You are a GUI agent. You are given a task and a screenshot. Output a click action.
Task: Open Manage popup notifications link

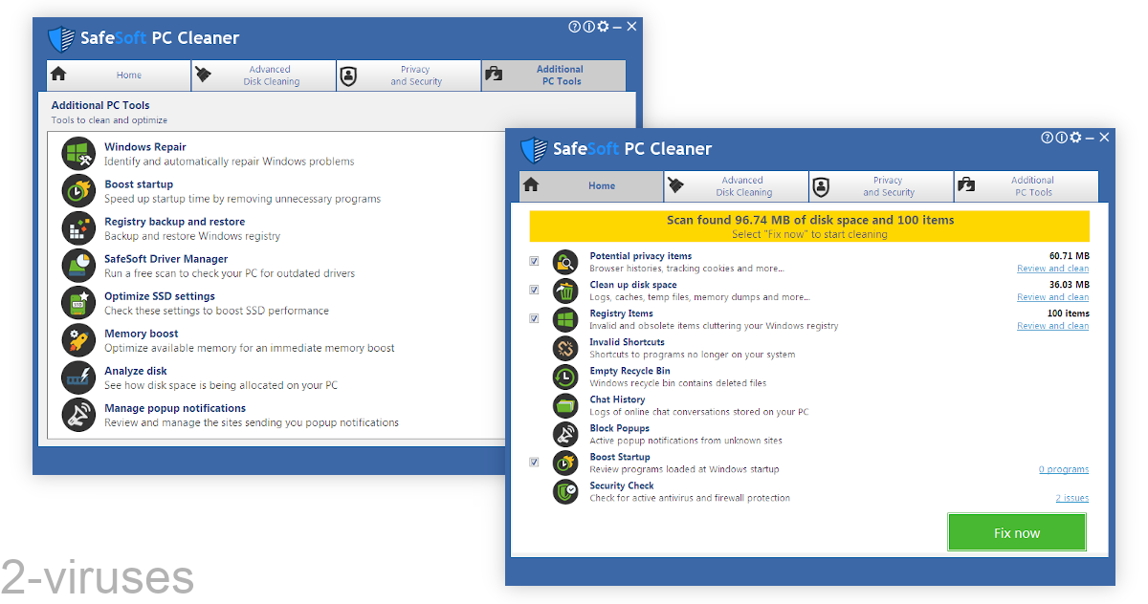click(175, 408)
